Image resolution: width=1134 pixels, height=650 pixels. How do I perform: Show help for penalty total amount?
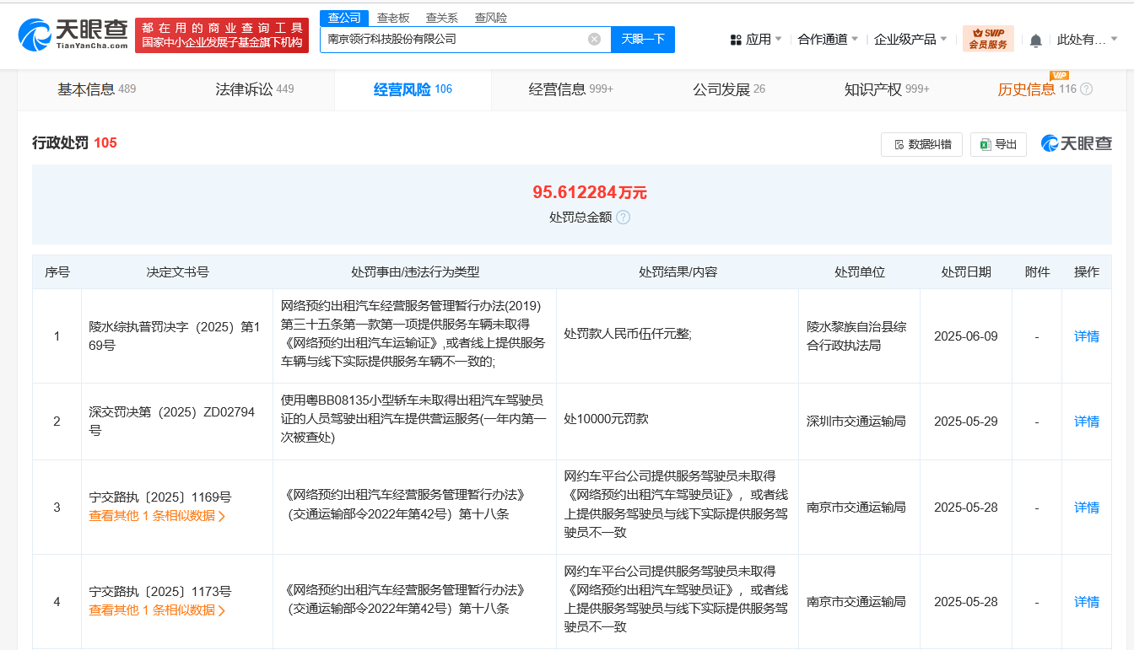(x=623, y=218)
